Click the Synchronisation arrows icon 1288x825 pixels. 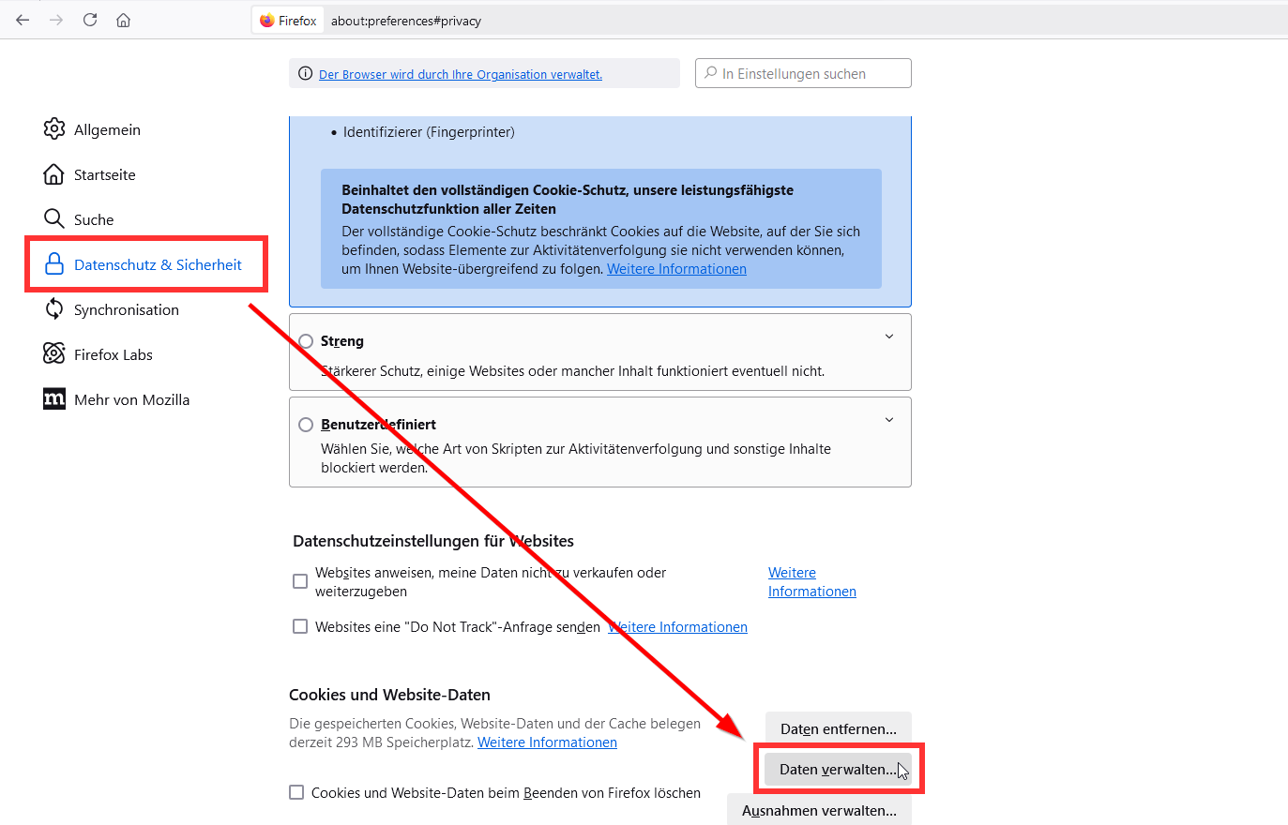click(x=54, y=309)
